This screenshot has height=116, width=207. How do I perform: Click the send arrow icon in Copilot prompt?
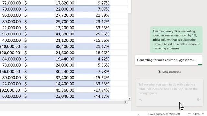click(198, 100)
